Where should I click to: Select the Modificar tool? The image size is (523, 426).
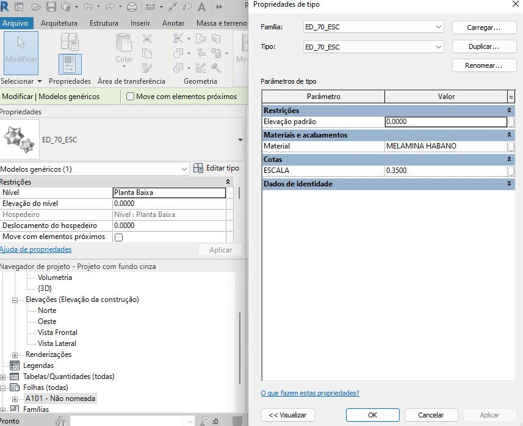pos(21,53)
